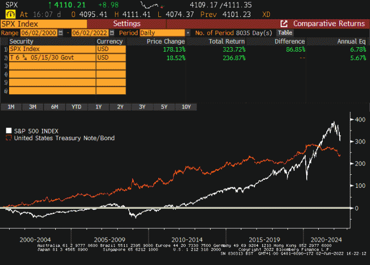Set chart range to 5Y

pyautogui.click(x=164, y=107)
